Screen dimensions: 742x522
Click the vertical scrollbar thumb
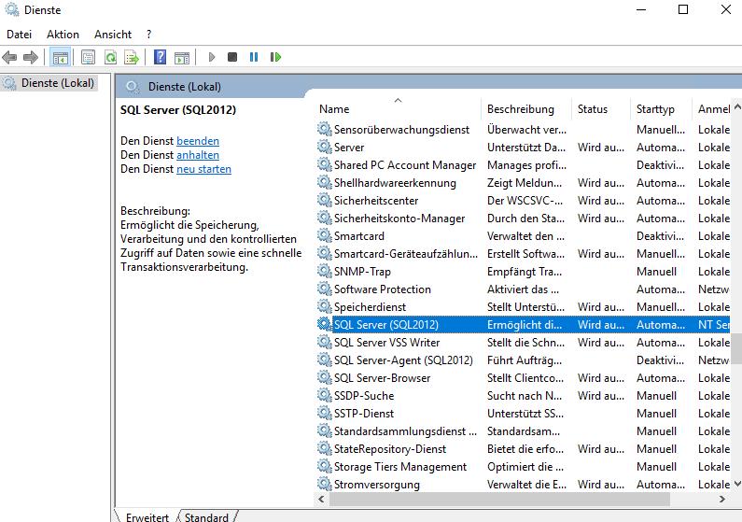click(x=737, y=348)
